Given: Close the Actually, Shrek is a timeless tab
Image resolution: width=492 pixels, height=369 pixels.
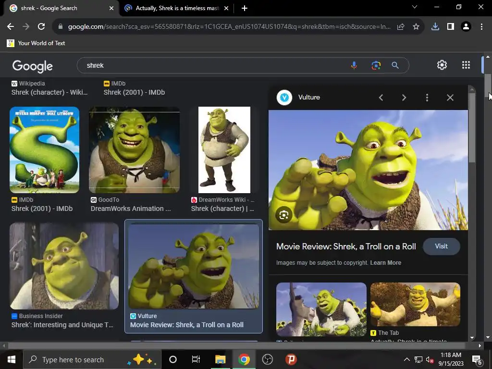Looking at the screenshot, I should 226,8.
